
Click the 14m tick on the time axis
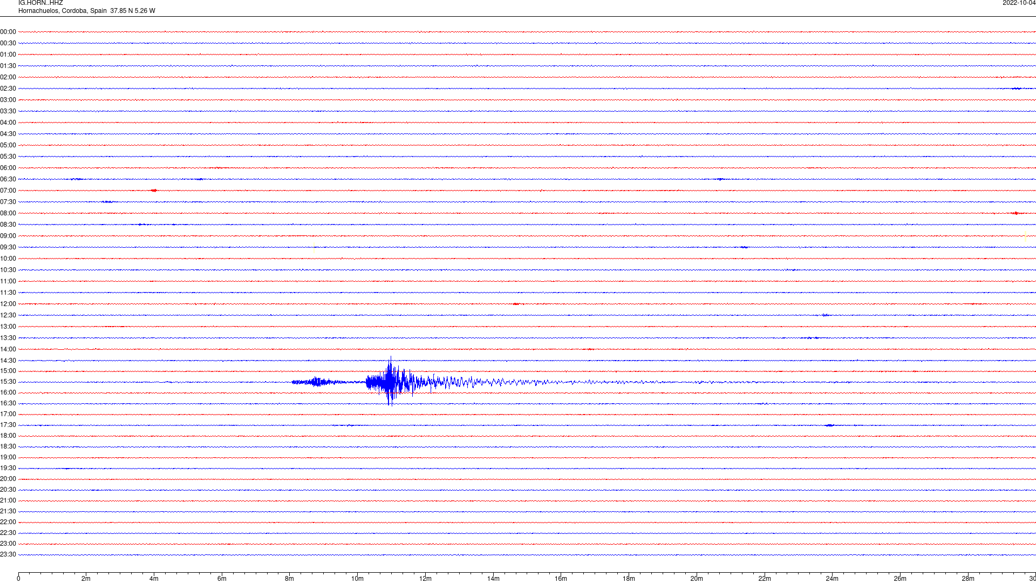(x=493, y=579)
